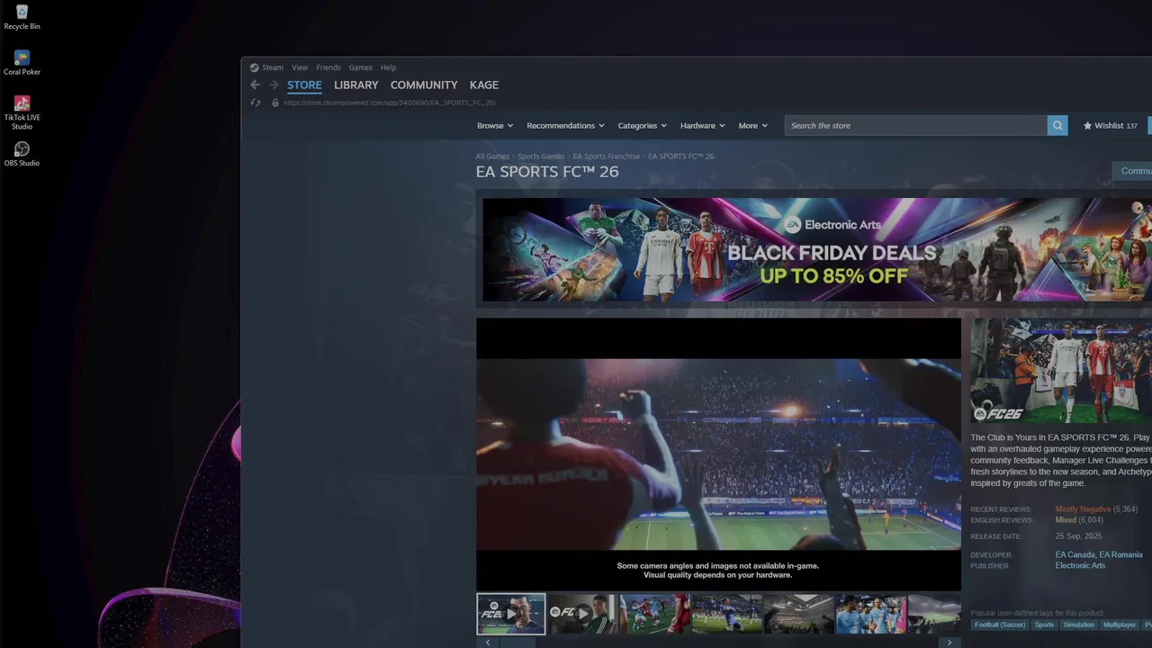Click the Steam logo icon in menu bar
The height and width of the screenshot is (648, 1152).
[x=254, y=67]
